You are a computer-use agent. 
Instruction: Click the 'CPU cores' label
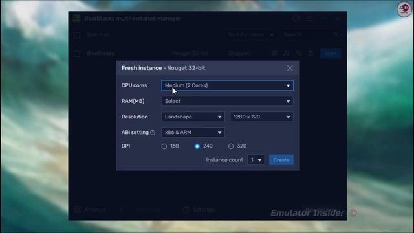pyautogui.click(x=134, y=85)
